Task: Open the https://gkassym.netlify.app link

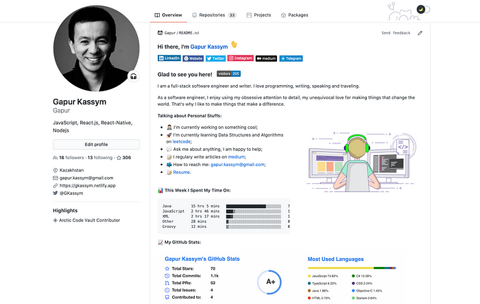Action: (x=88, y=185)
